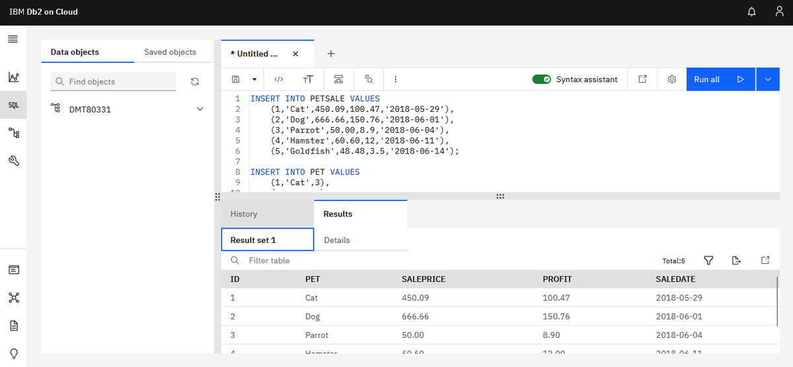The image size is (793, 367).
Task: Click the left panel resize handle
Action: coord(217,196)
